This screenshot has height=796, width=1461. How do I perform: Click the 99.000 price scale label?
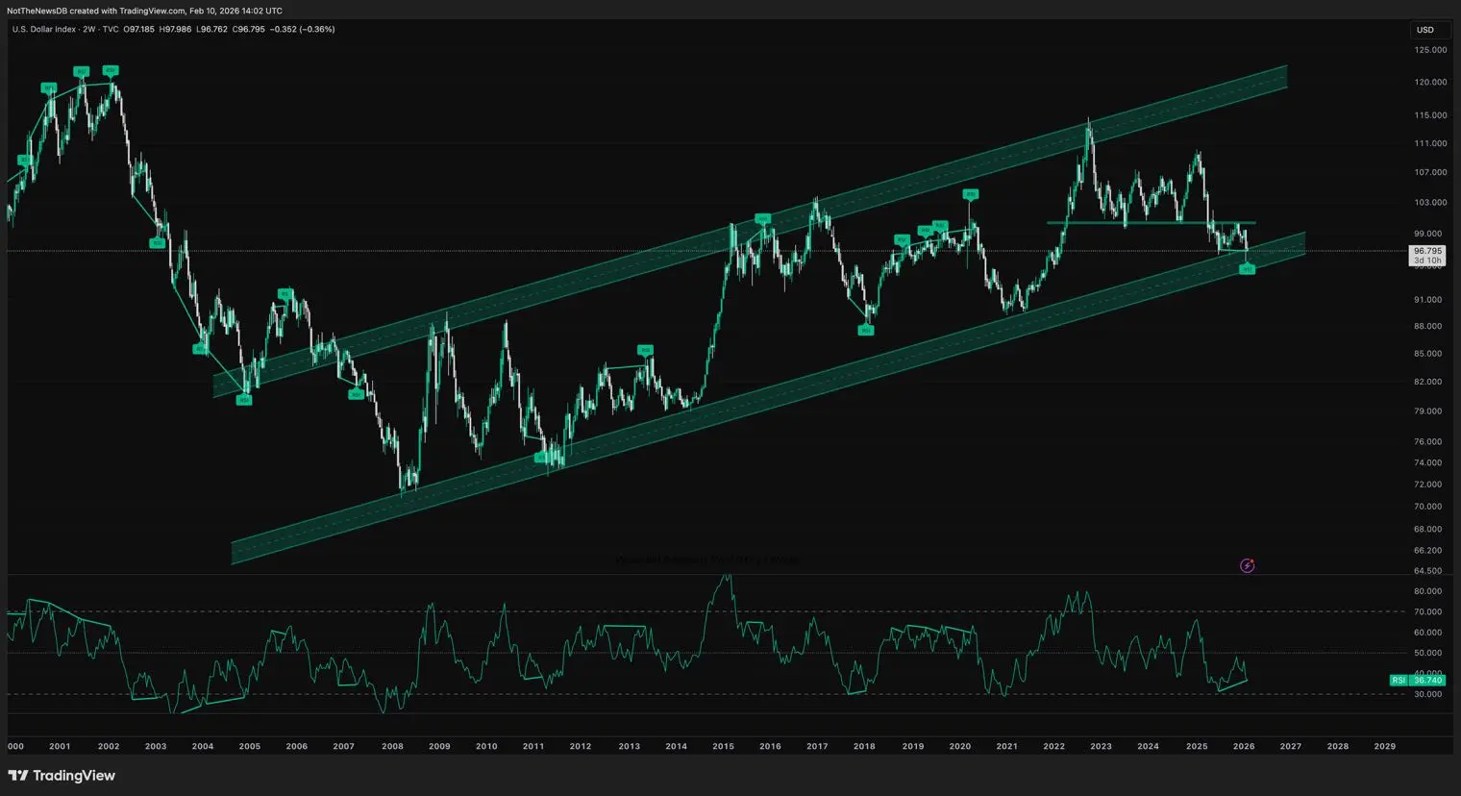click(1430, 234)
